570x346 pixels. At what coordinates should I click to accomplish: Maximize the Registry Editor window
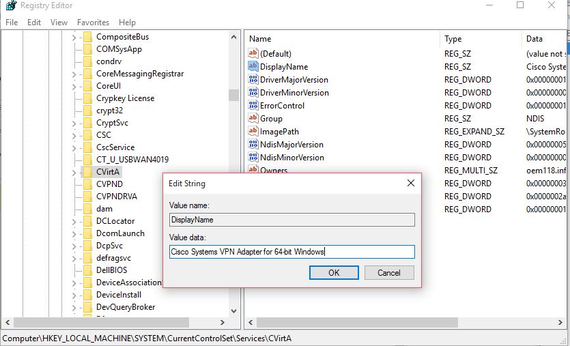[x=520, y=5]
